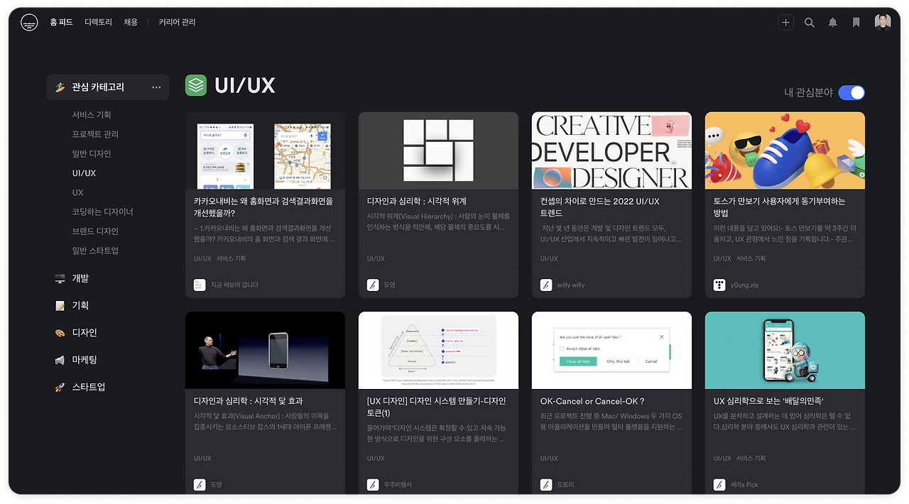Viewport: 909px width, 504px height.
Task: Click author icon for 우주비행사
Action: tap(373, 485)
